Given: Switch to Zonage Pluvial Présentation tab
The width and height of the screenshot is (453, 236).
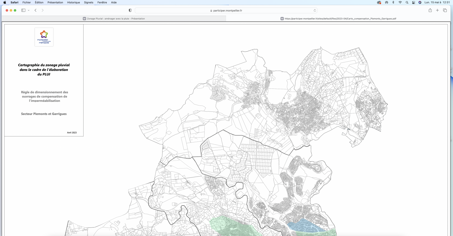Looking at the screenshot, I should (x=114, y=19).
